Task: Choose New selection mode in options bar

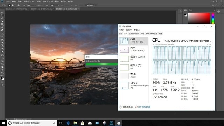Action: click(9, 5)
